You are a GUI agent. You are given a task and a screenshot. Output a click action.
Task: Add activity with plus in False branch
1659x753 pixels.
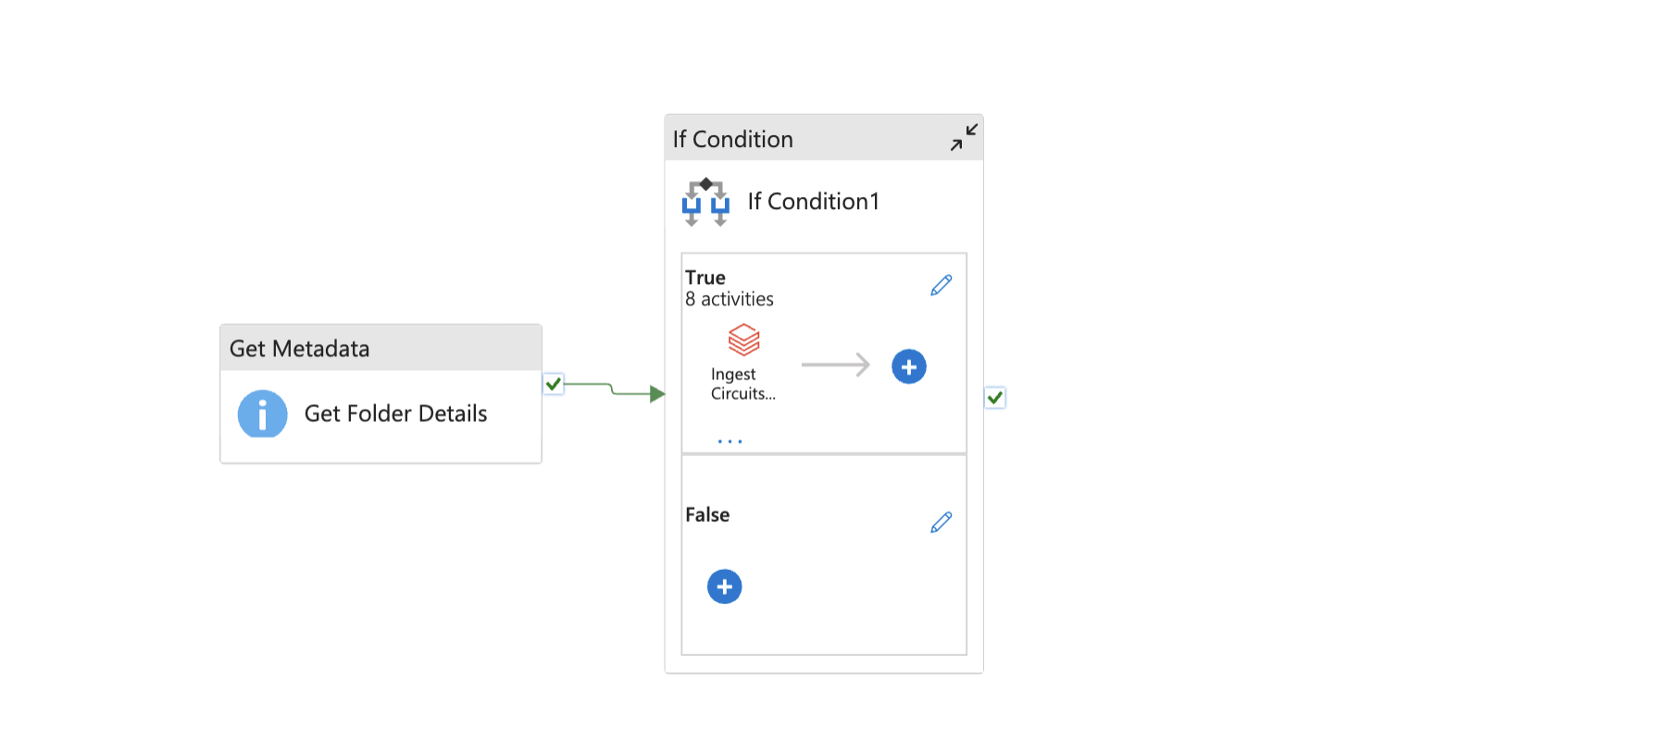tap(724, 586)
